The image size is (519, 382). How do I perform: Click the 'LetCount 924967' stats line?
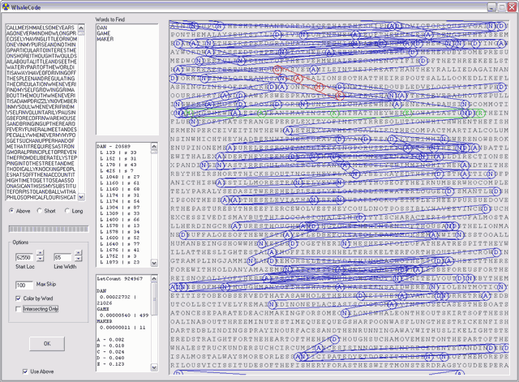(120, 279)
